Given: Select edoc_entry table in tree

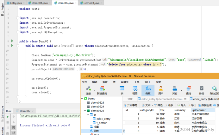Looking at the screenshot, I should [x=103, y=119].
